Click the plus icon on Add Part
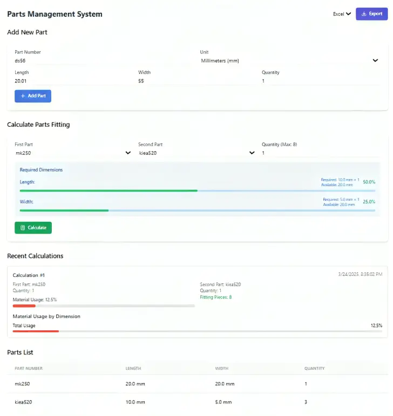Viewport: 393px width, 416px height. (23, 96)
